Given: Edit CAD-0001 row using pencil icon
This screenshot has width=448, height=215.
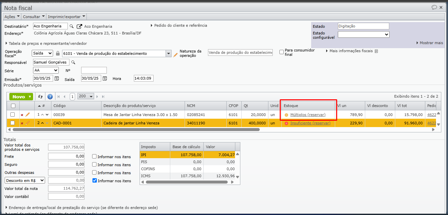Looking at the screenshot, I should tap(28, 123).
